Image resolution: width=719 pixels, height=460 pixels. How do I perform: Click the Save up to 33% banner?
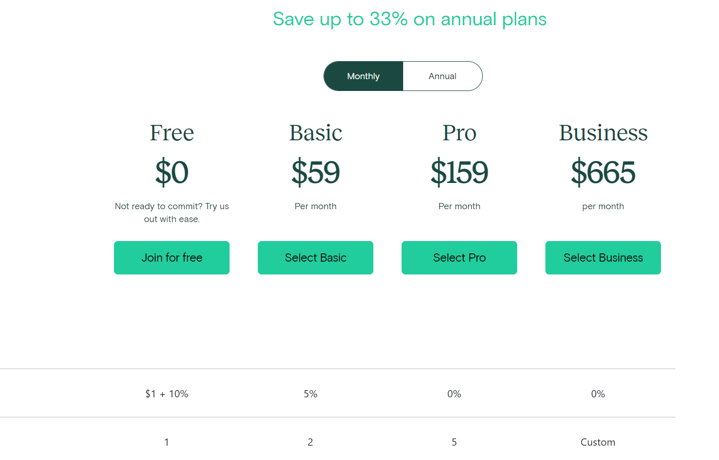[x=410, y=19]
